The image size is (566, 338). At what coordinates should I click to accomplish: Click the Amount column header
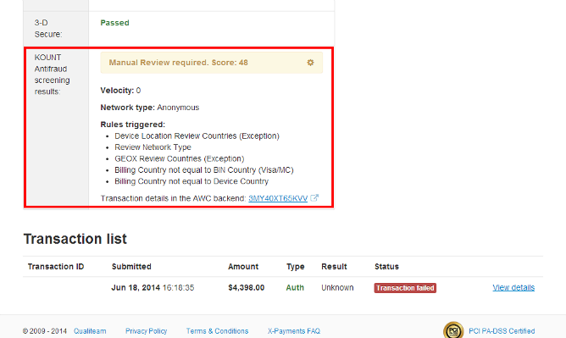(x=243, y=267)
